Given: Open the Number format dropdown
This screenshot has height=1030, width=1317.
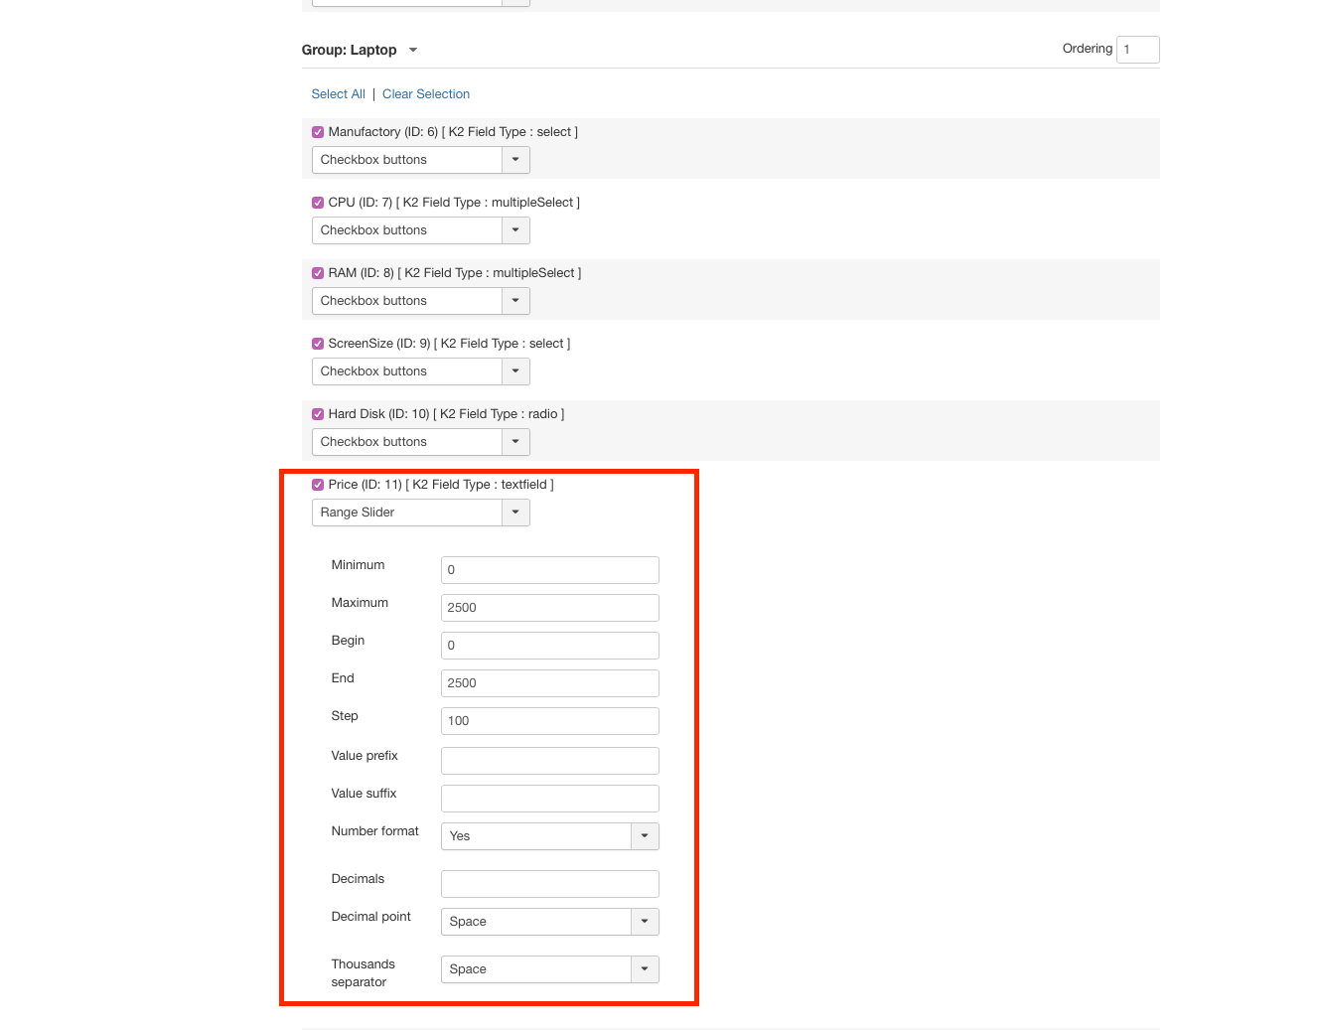Looking at the screenshot, I should coord(549,836).
